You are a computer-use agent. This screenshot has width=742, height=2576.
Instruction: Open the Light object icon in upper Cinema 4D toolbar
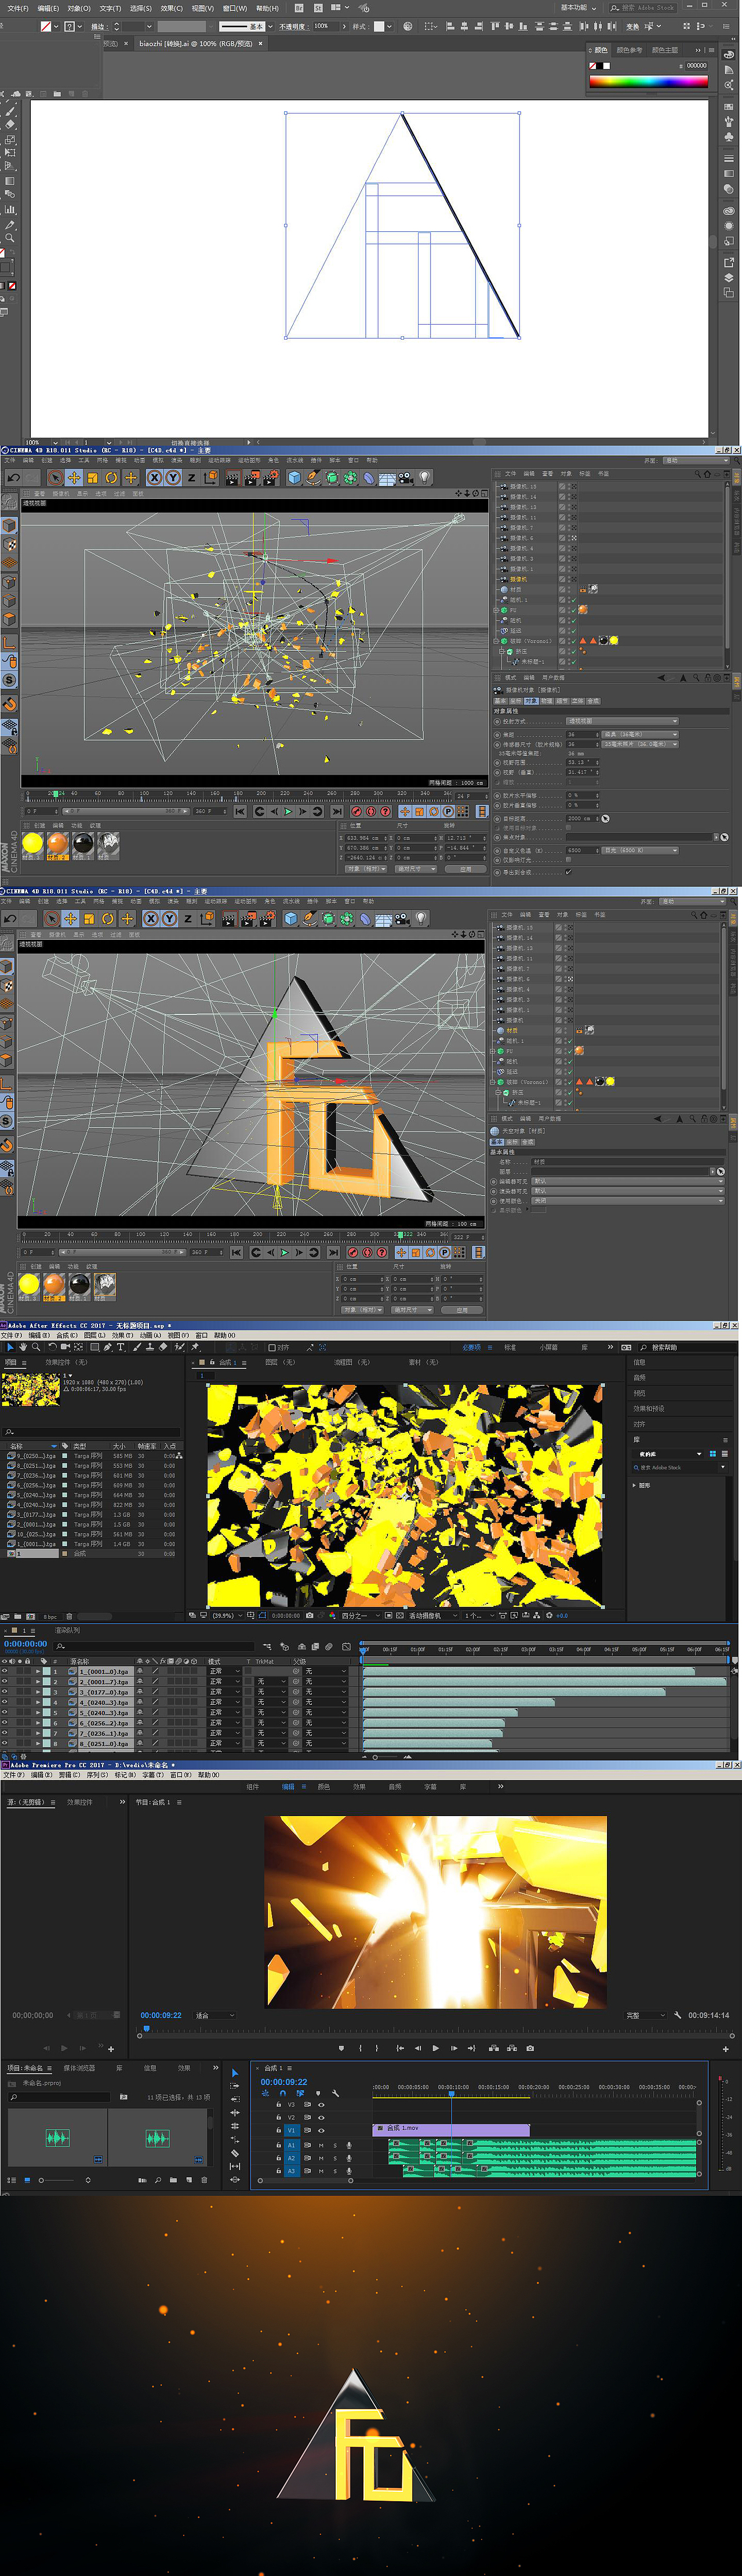tap(425, 477)
